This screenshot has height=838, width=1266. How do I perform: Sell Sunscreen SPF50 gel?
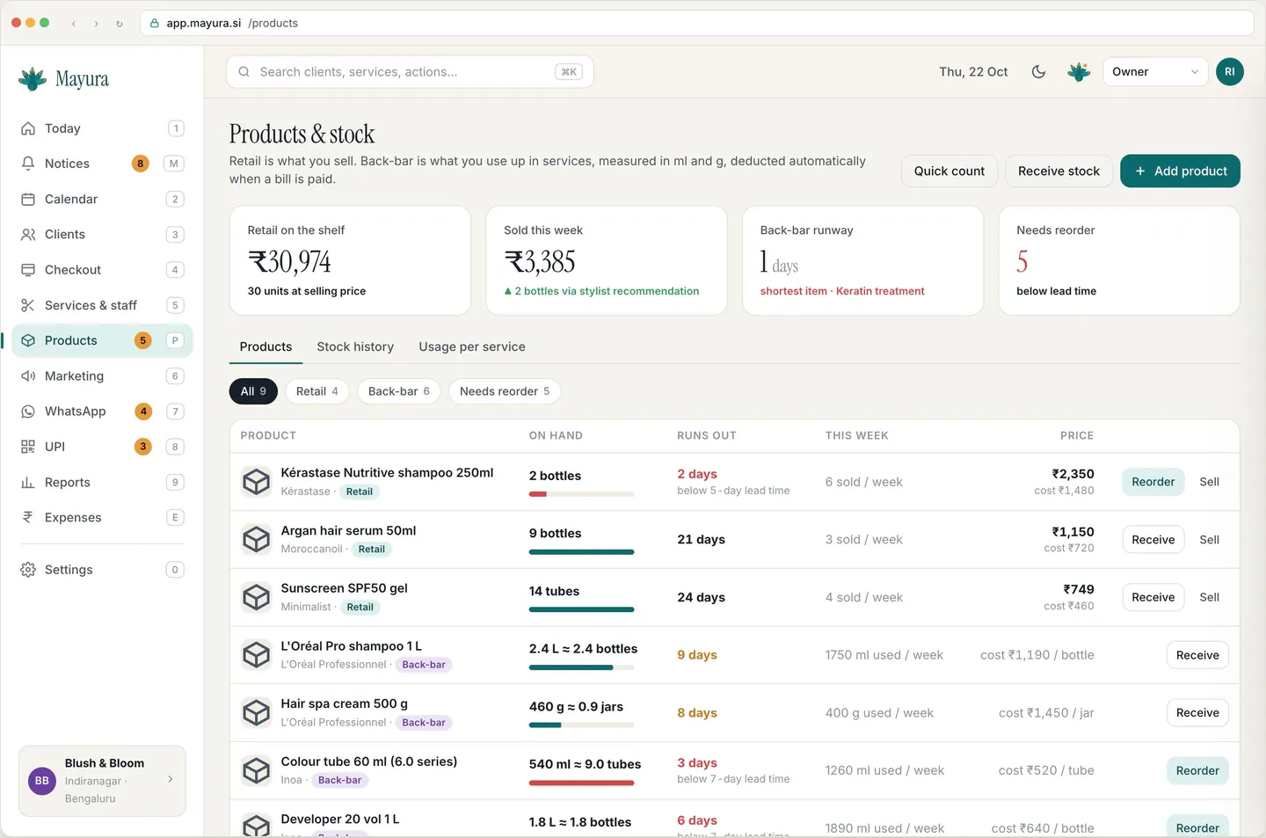click(x=1210, y=597)
